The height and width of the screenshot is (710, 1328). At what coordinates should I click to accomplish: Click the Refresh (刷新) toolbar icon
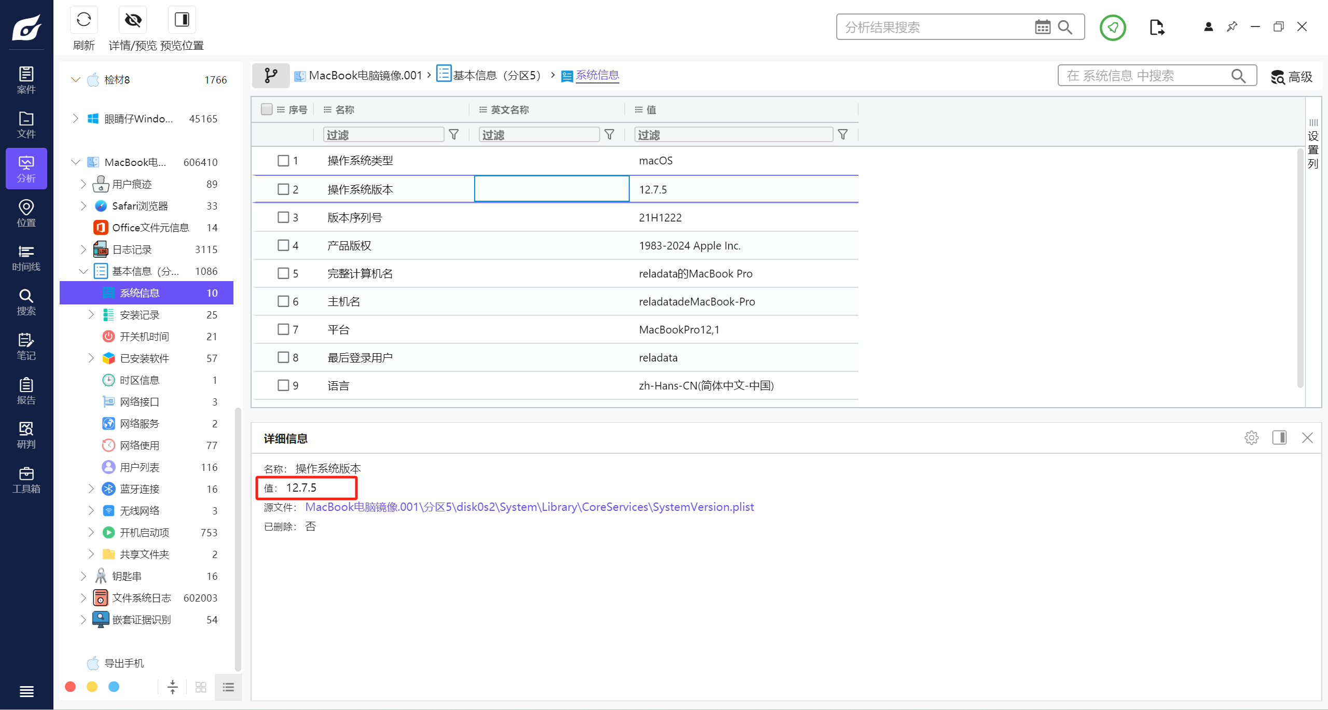(84, 20)
